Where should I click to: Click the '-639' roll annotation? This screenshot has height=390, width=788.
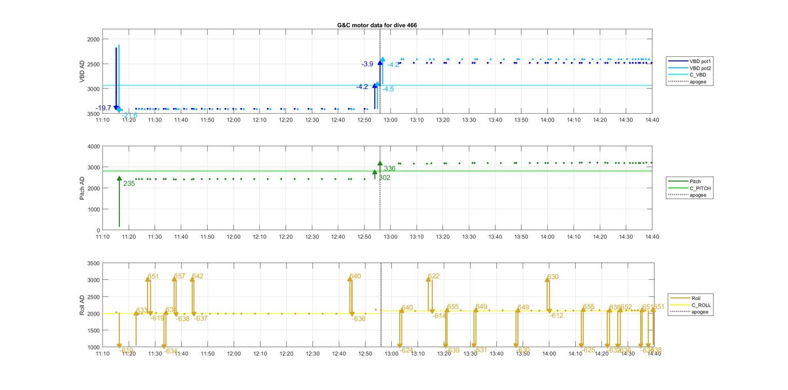click(x=453, y=350)
